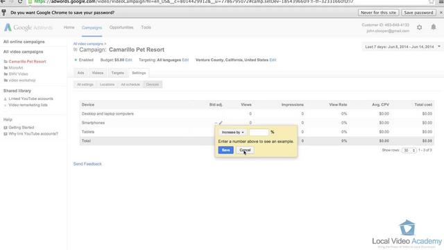The width and height of the screenshot is (444, 250).
Task: Click the Enabled campaign status
Action: point(86,60)
